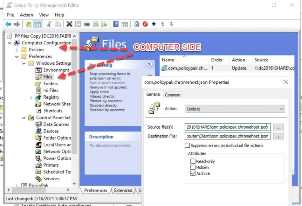Click the Refresh toolbar icon
Viewport: 302px width, 206px height.
pyautogui.click(x=95, y=24)
